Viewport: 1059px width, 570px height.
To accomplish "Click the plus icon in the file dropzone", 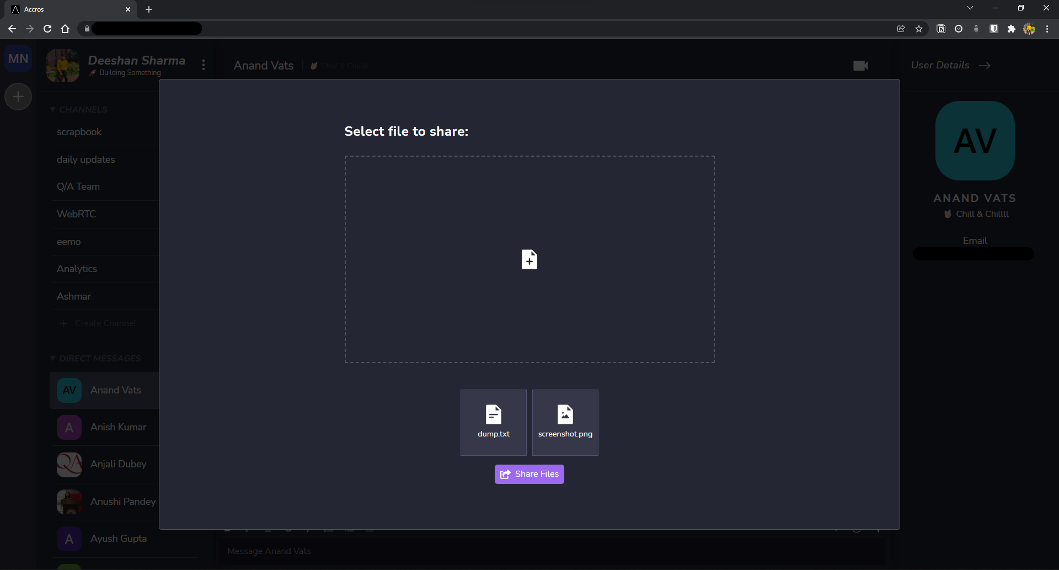I will click(x=529, y=259).
